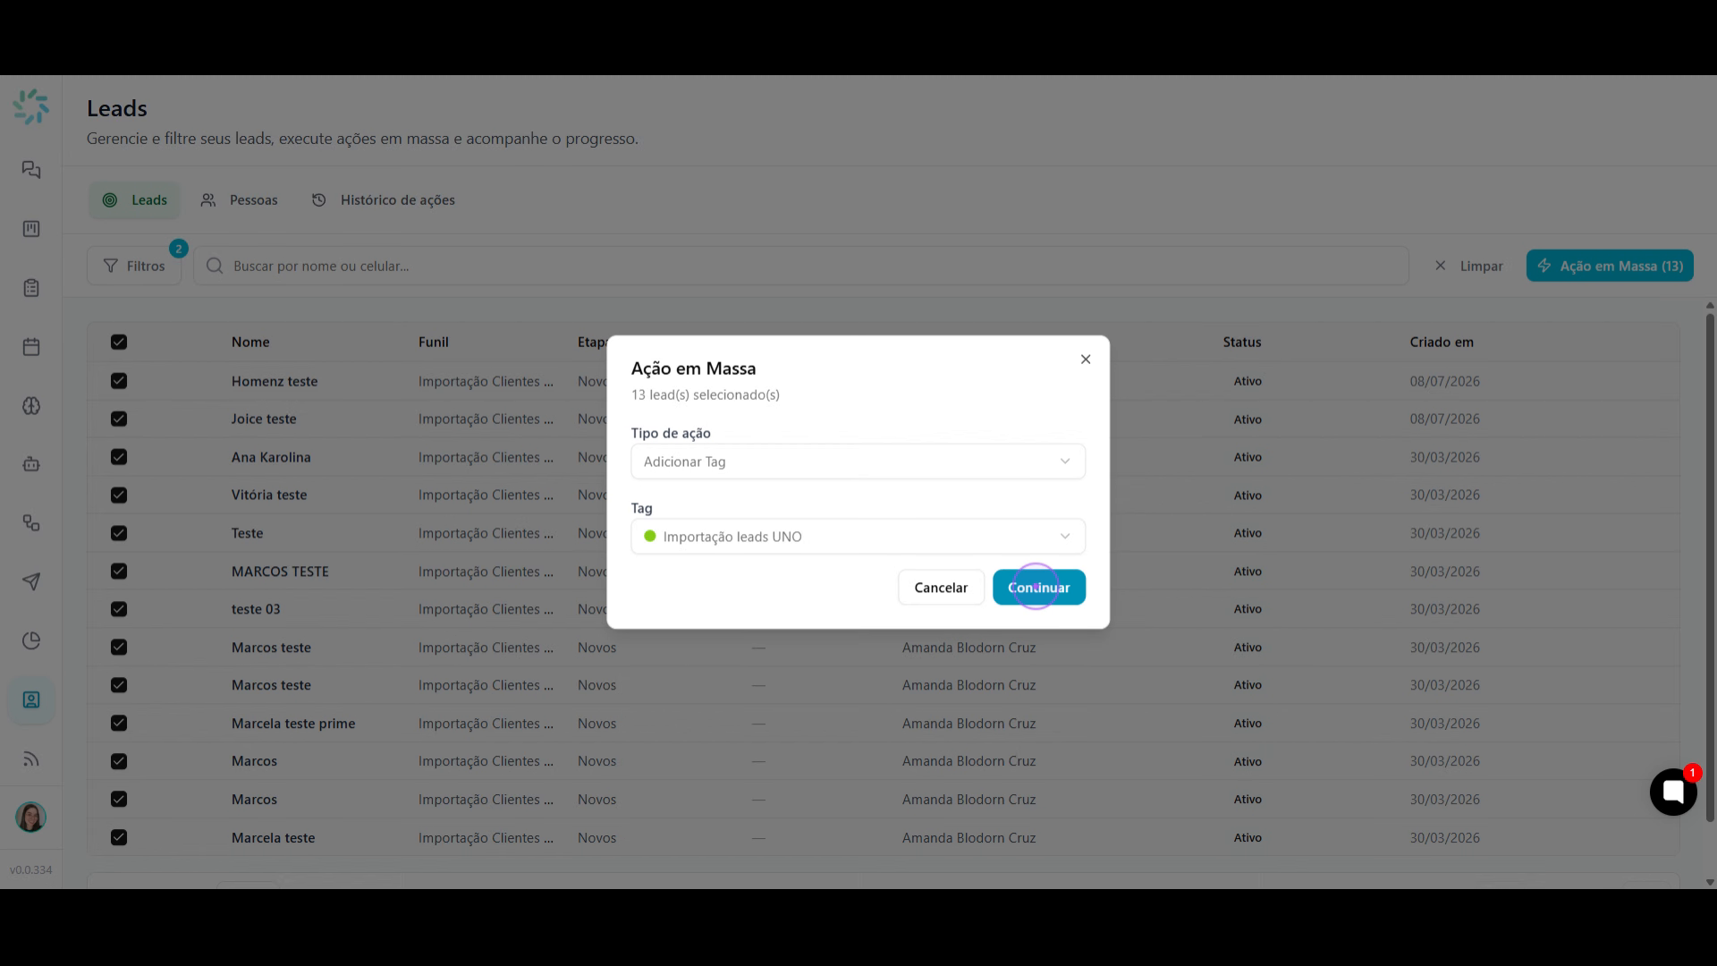Uncheck the Ana Karolina row checkbox
The image size is (1717, 966).
119,457
